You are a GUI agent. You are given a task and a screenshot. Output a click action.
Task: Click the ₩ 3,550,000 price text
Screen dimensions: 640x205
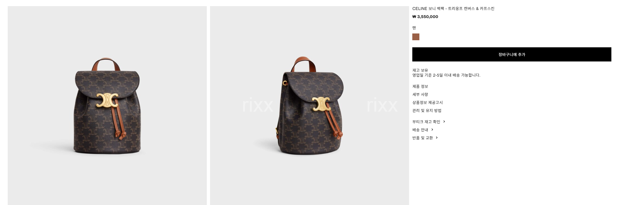point(425,17)
